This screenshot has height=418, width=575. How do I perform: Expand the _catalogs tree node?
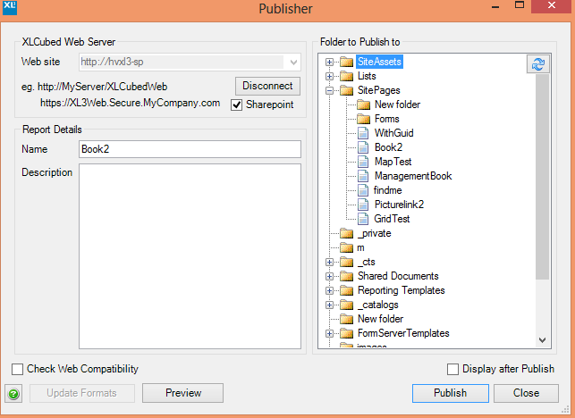coord(329,305)
